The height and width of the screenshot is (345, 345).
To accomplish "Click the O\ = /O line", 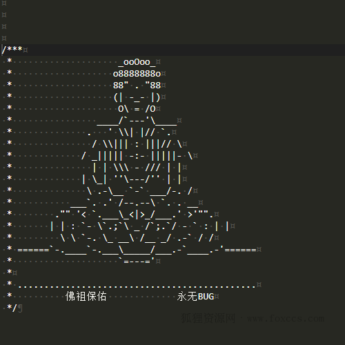I will [x=137, y=109].
